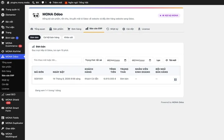
Task: Open calendar picker of second date field
Action: point(150,60)
